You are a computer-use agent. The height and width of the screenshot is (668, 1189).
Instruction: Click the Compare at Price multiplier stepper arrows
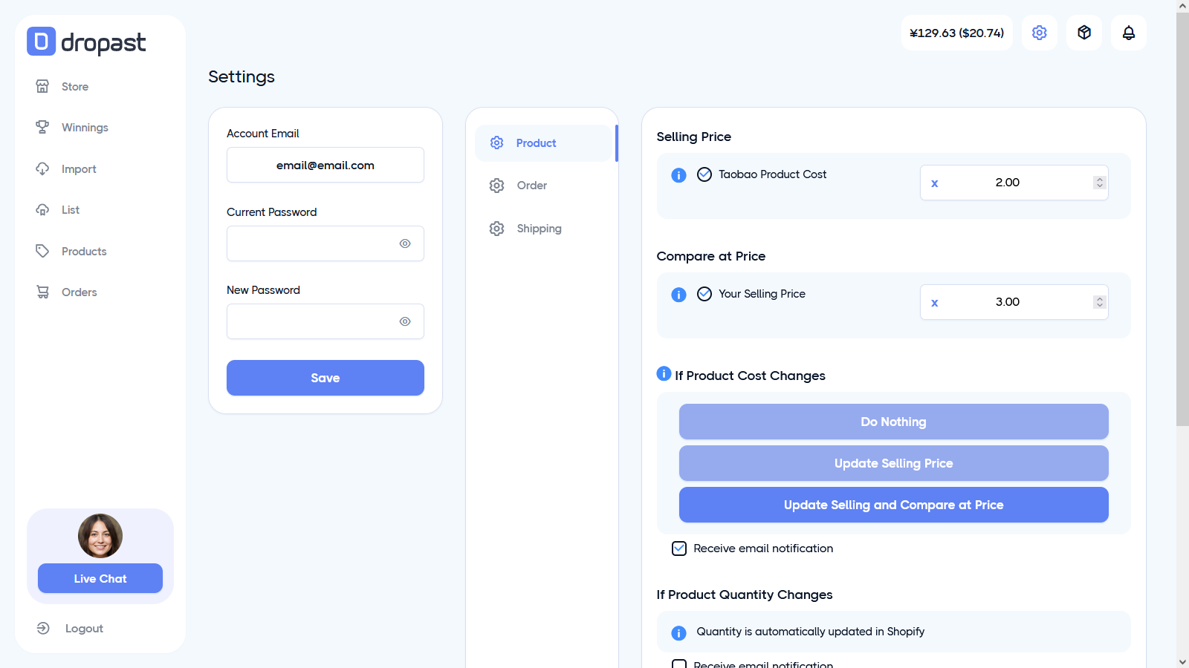point(1099,302)
